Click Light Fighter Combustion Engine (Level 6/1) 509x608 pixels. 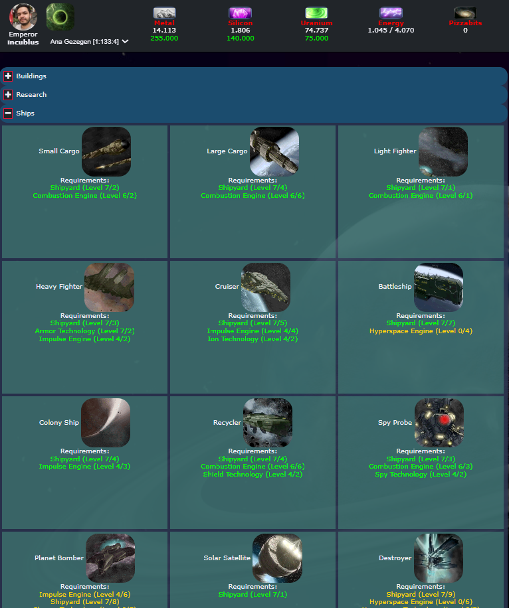pos(421,196)
